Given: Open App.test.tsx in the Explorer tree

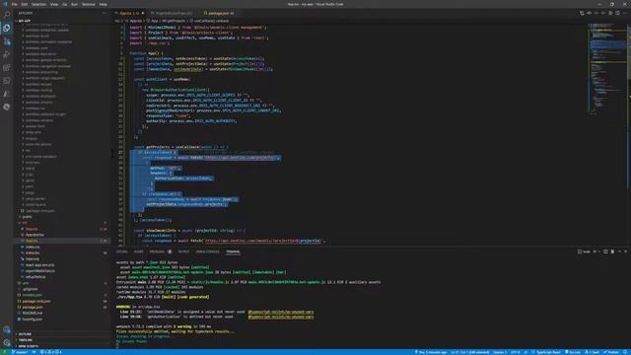Looking at the screenshot, I should 35,235.
